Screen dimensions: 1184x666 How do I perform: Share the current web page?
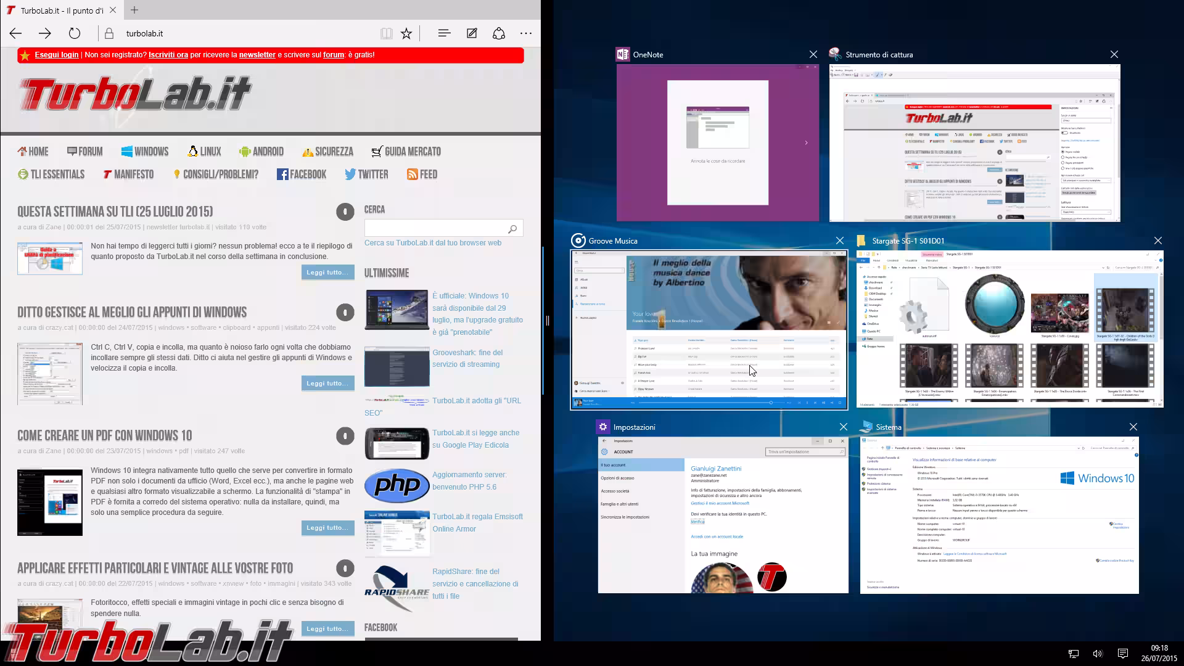coord(499,33)
